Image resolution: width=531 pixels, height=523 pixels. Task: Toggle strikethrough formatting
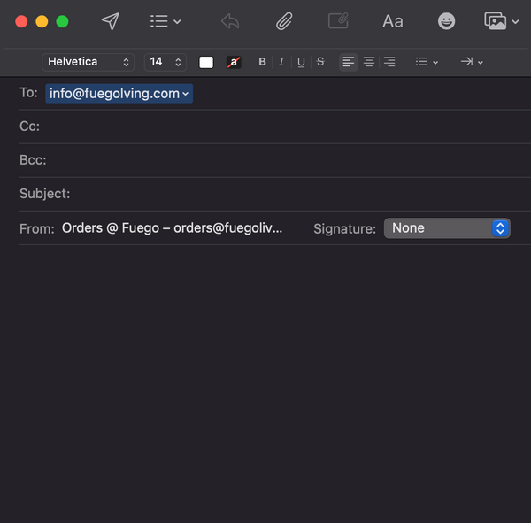[320, 62]
